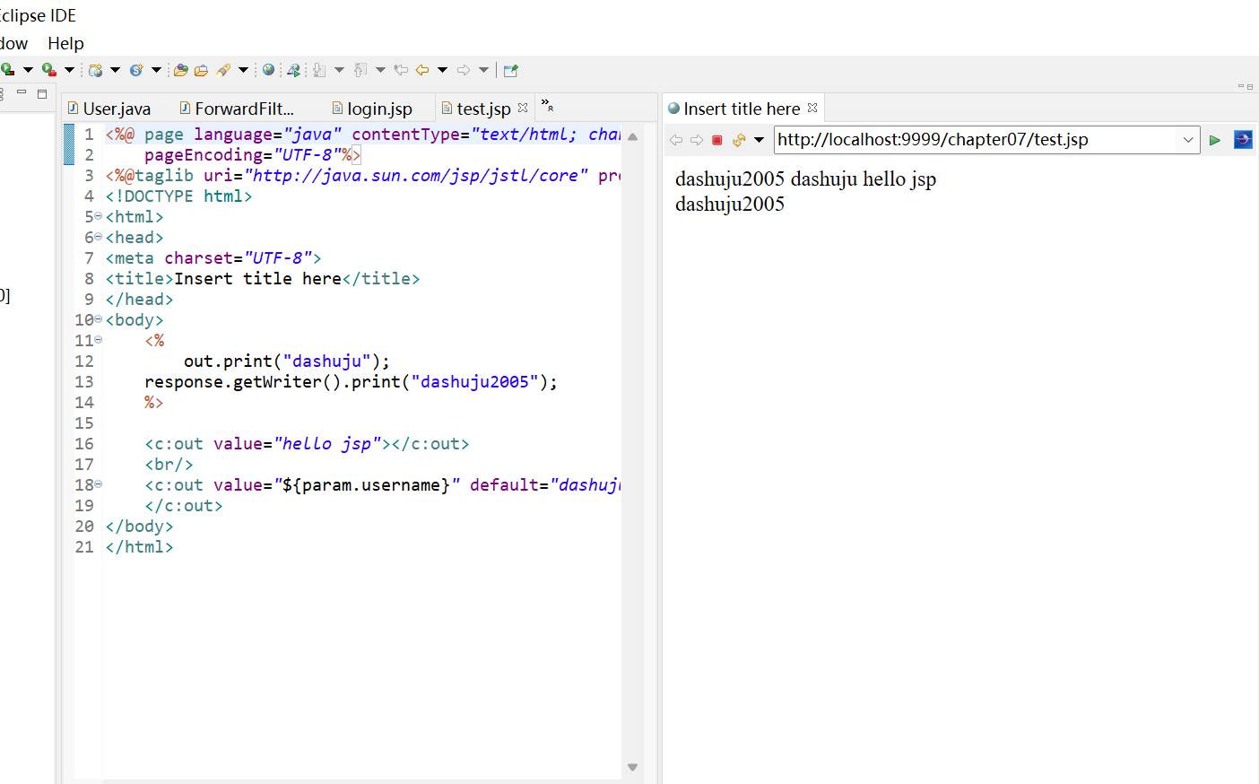Switch to the User.java editor tab

pos(109,109)
